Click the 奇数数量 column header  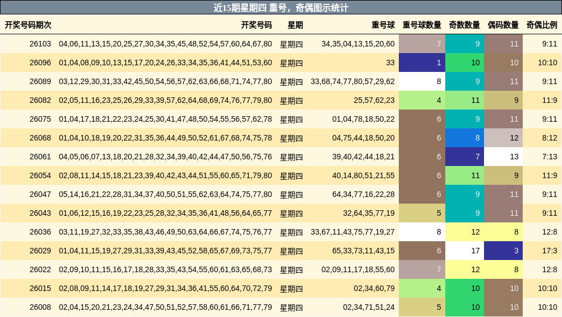click(x=465, y=25)
